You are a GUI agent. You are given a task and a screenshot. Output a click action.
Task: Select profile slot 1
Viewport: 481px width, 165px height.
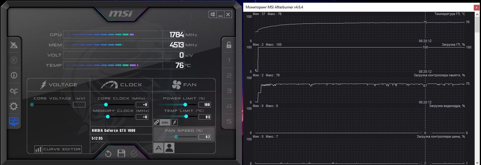(229, 60)
